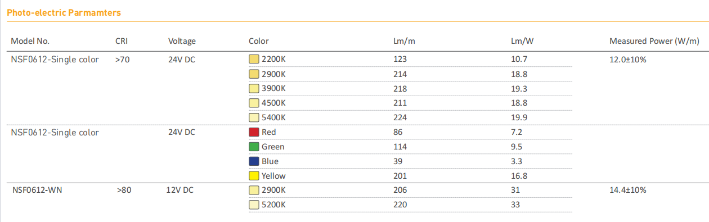
Task: Select the 5400K color swatch
Action: (254, 117)
